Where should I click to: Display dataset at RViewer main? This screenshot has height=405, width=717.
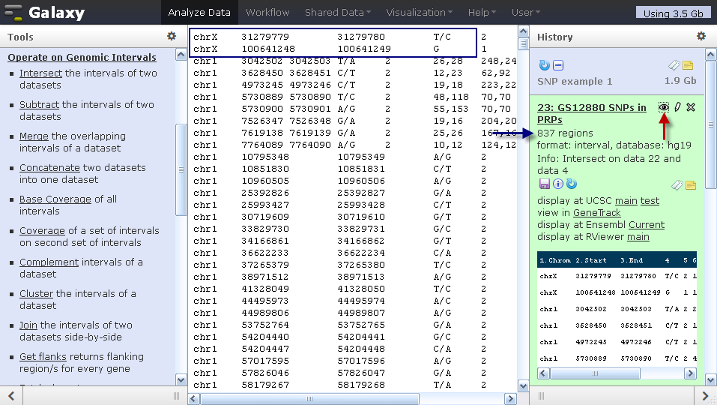pos(638,237)
